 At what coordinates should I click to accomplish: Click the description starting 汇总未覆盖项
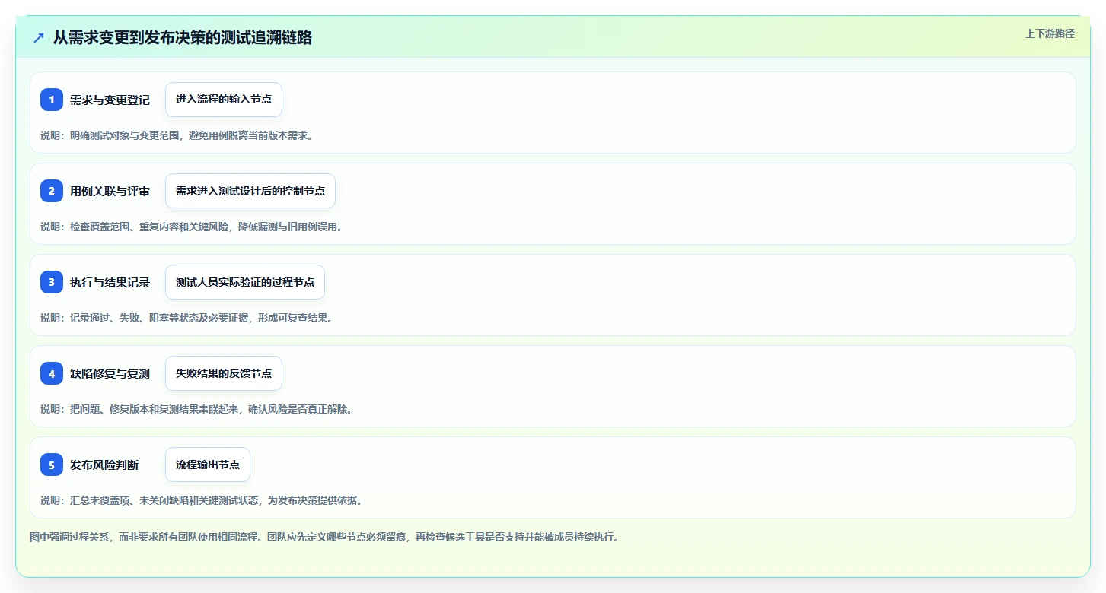tap(201, 500)
